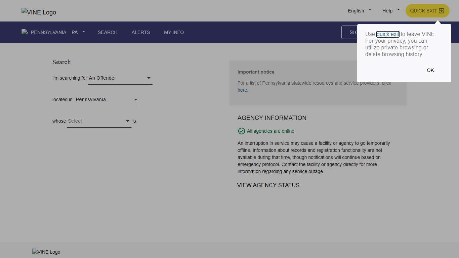459x258 pixels.
Task: Click the partially hidden Sign In button
Action: pos(349,32)
